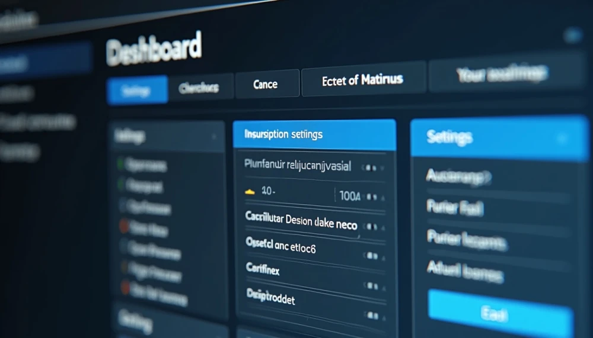
Task: Click the Insursiption settings panel header
Action: (314, 134)
